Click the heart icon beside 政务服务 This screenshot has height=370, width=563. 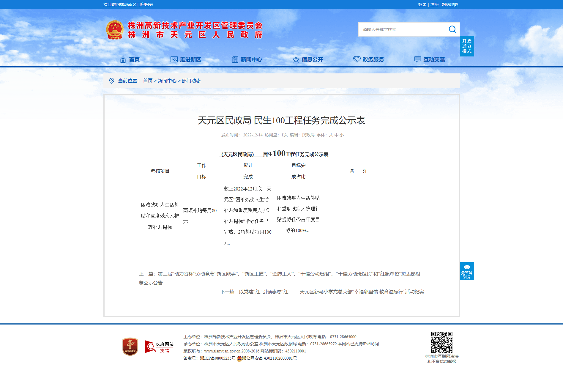click(x=357, y=59)
